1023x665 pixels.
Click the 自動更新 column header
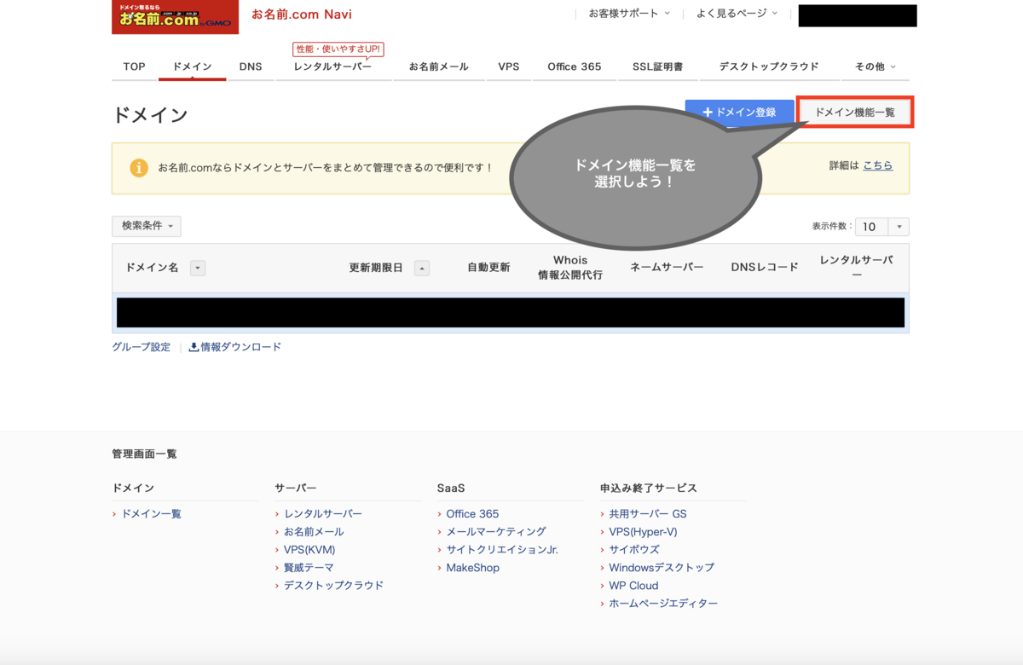tap(488, 268)
